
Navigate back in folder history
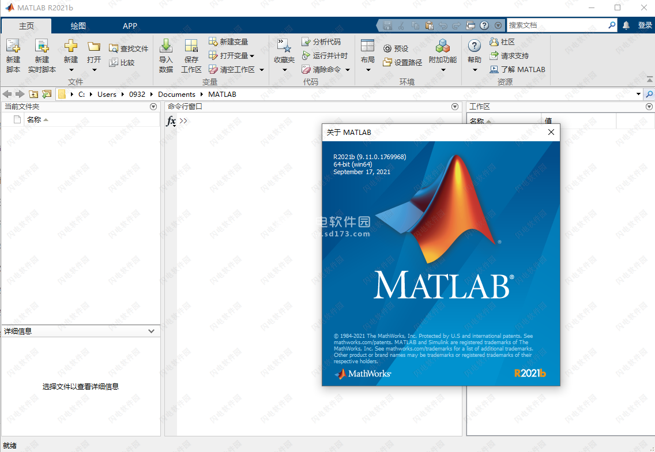[7, 95]
